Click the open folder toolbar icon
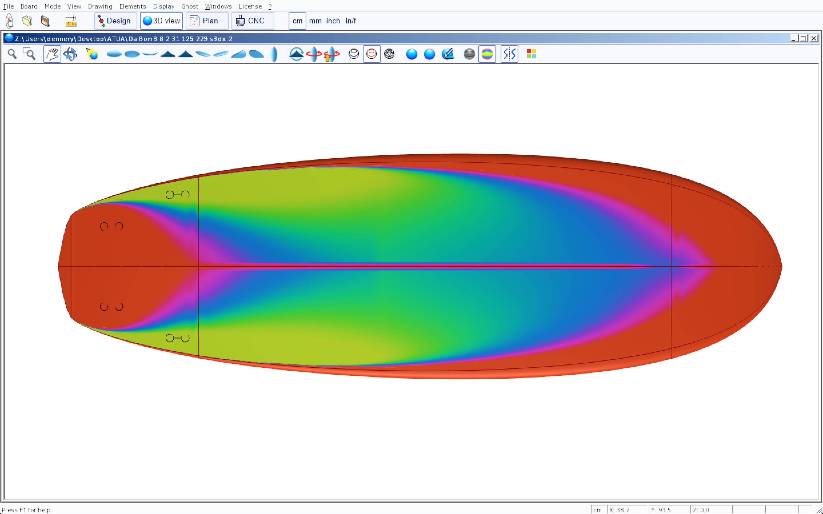Viewport: 823px width, 514px height. click(x=27, y=21)
